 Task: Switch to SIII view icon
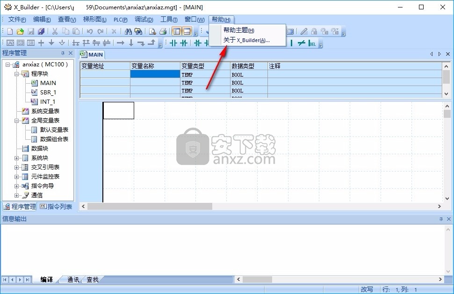coord(31,43)
